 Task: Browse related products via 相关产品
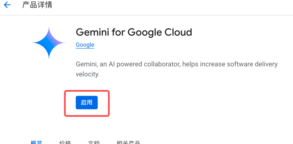pyautogui.click(x=128, y=142)
